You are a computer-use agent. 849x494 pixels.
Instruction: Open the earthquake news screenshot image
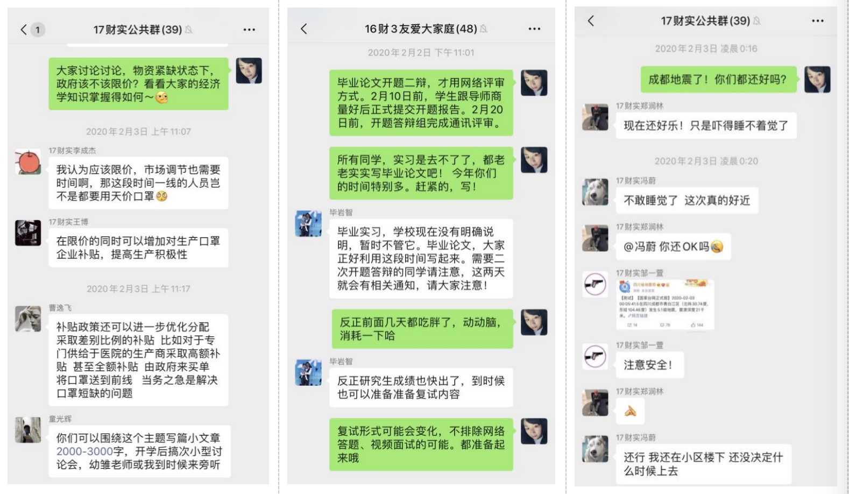pos(665,305)
